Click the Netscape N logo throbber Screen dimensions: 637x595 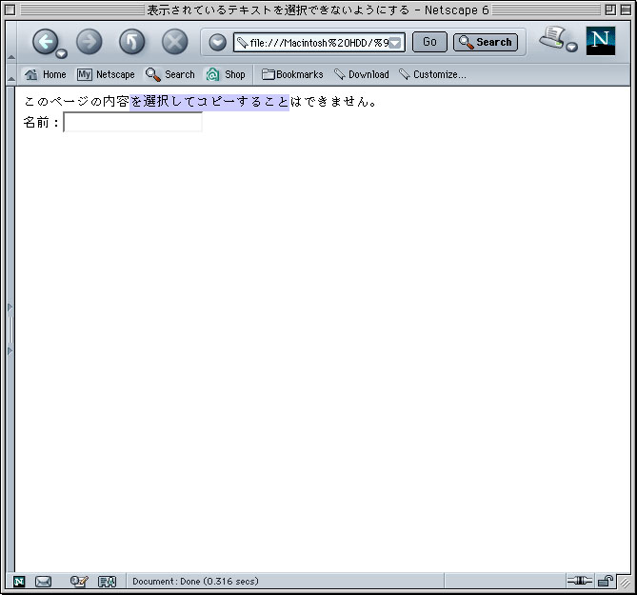click(601, 41)
